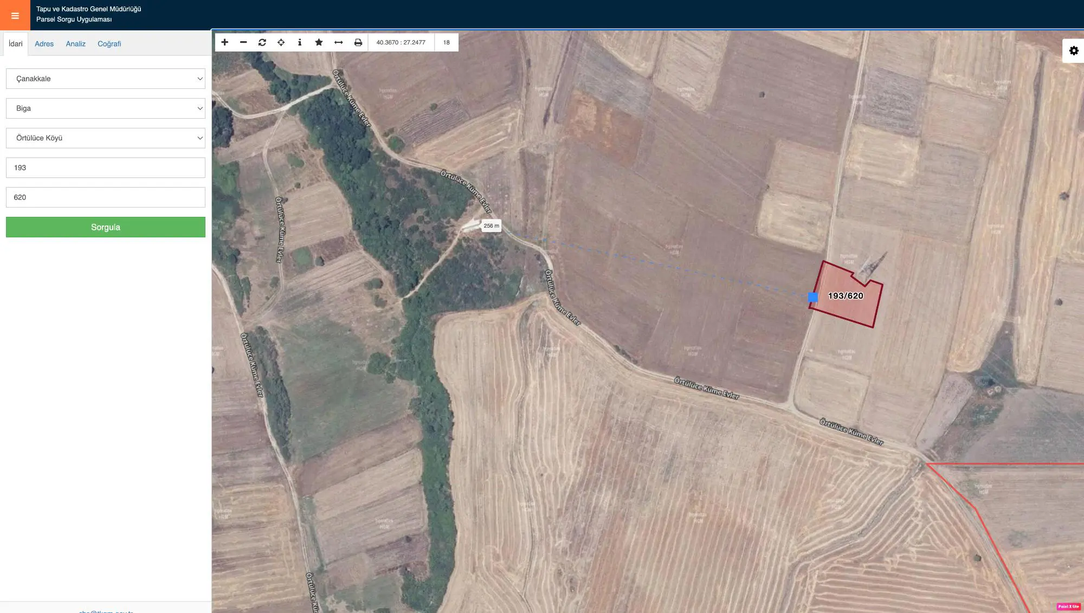Screen dimensions: 1084x613
Task: Click the zoom level value 18
Action: pyautogui.click(x=447, y=42)
